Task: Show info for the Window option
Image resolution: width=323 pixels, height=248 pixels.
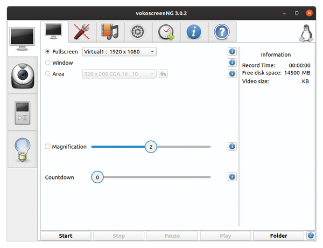Action: [x=232, y=63]
